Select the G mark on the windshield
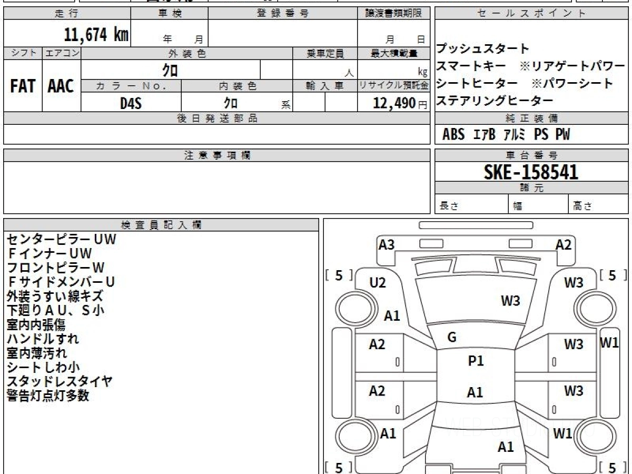 [451, 338]
